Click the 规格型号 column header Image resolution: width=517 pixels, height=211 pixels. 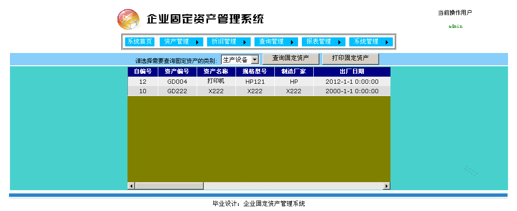click(255, 71)
